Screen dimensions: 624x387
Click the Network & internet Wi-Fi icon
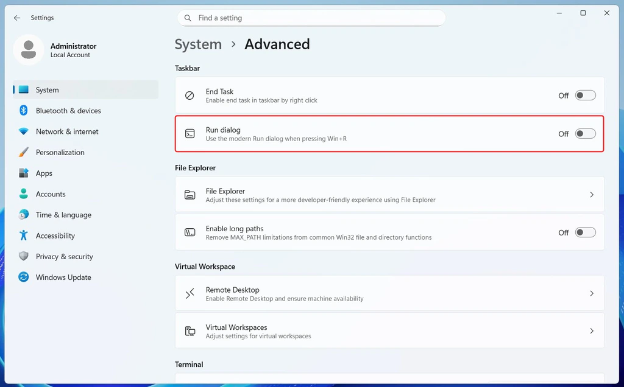pos(24,131)
